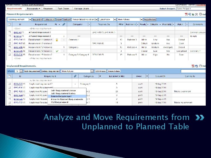Screen dimensions: 211x158
Task: Open Categories filter arrow in Planned table
Action: [89, 25]
